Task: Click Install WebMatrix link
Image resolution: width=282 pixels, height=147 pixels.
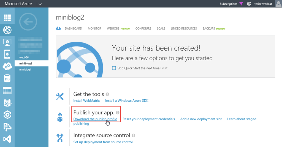Action: [86, 101]
